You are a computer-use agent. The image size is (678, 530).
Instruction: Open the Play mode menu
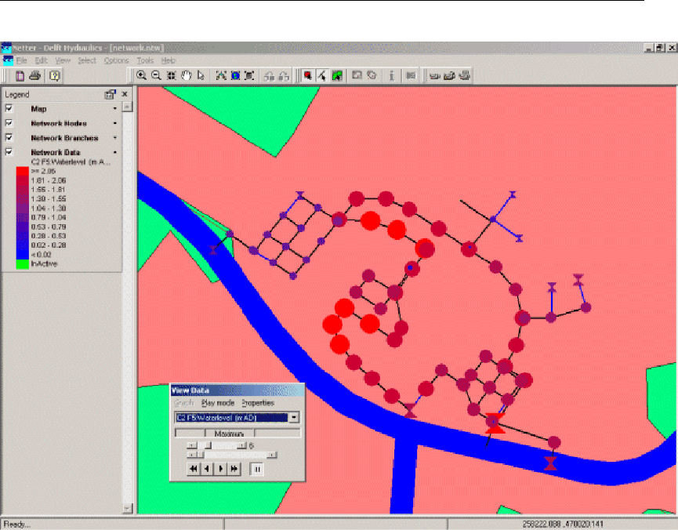(218, 403)
